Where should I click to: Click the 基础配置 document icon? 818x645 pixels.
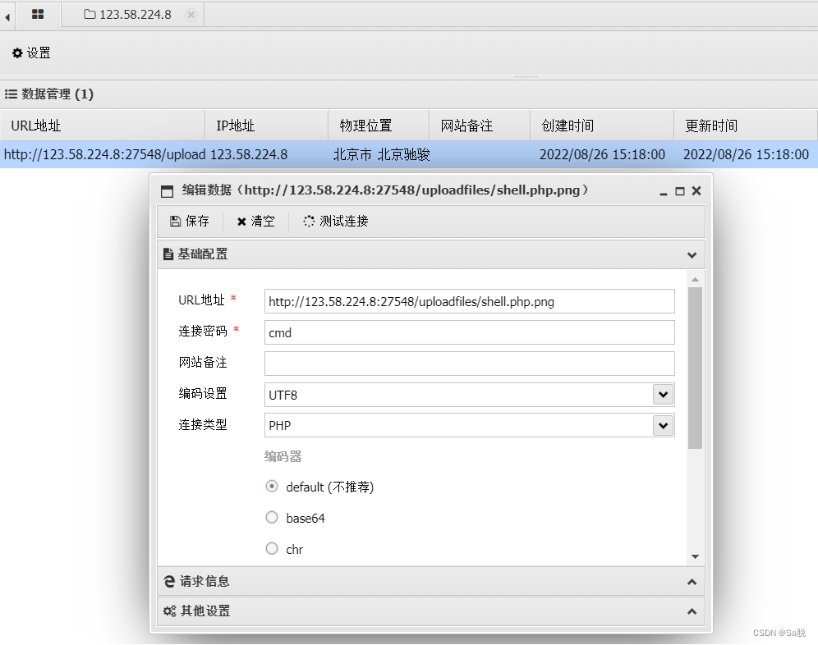tap(169, 254)
